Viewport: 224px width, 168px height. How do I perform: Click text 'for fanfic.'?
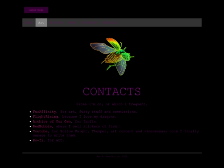click(86, 122)
